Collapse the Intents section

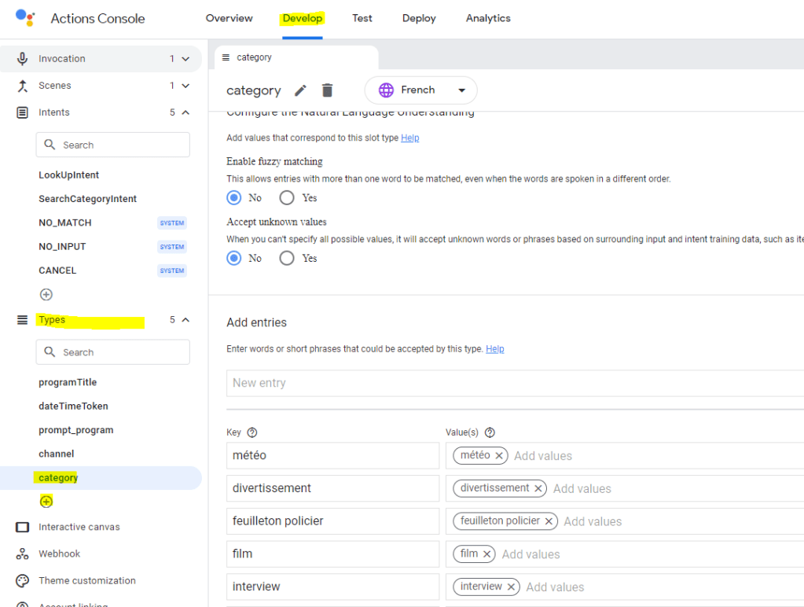[185, 112]
